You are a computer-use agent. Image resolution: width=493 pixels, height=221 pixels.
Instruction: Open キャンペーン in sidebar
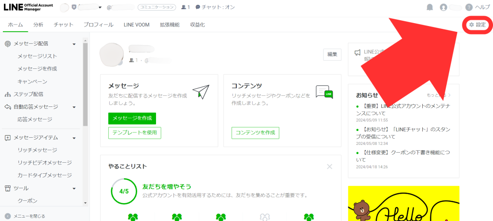tap(32, 82)
